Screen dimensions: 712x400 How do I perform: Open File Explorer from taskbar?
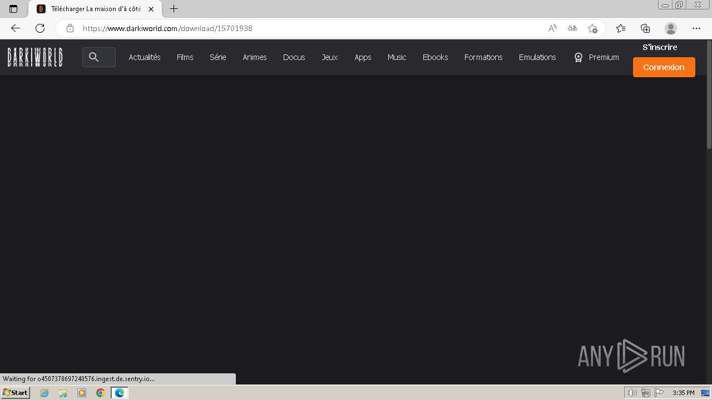tap(63, 393)
